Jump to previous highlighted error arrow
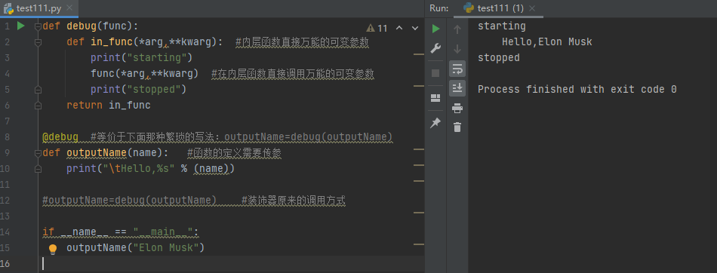Viewport: 717px width, 273px height. [x=399, y=29]
